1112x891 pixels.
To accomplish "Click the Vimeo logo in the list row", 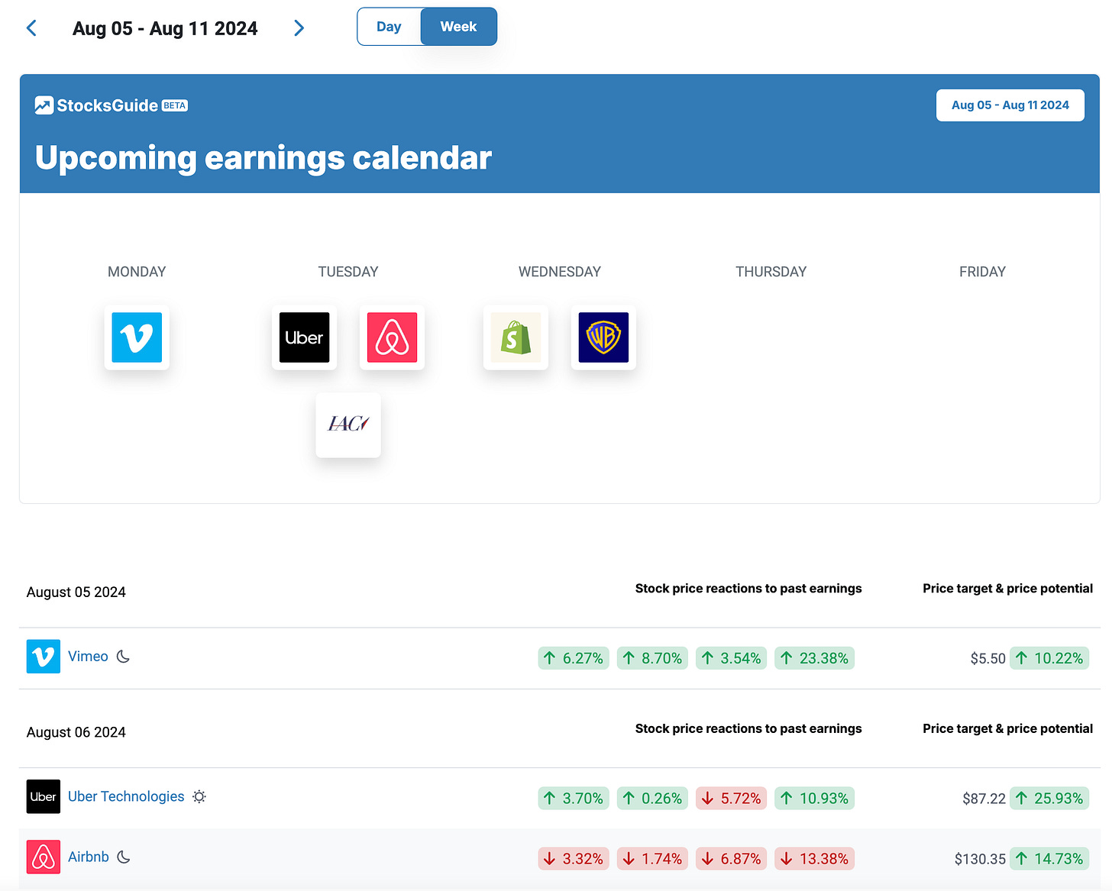I will [44, 657].
